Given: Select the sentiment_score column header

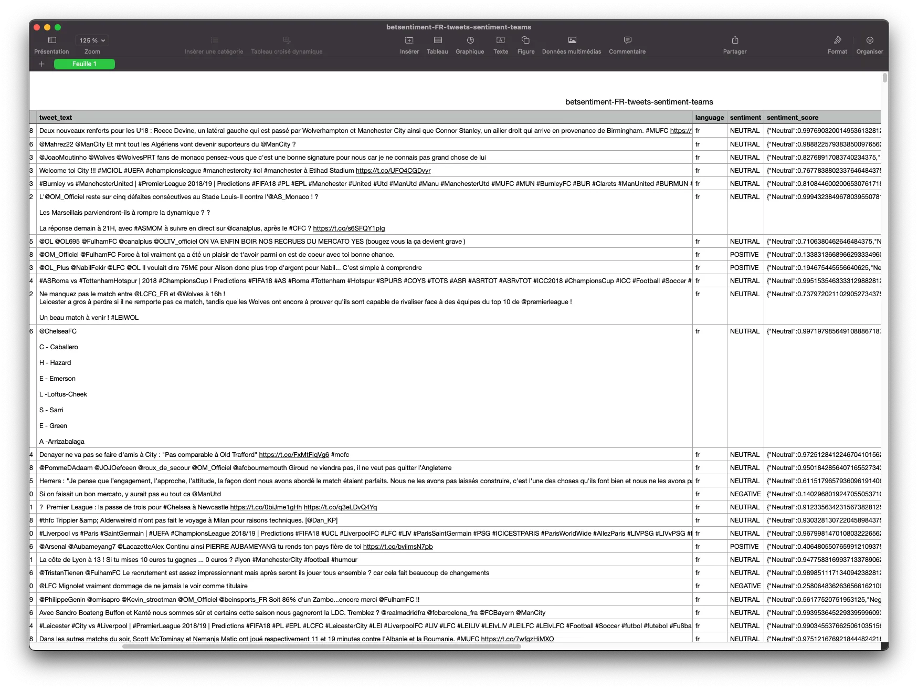Looking at the screenshot, I should 792,118.
